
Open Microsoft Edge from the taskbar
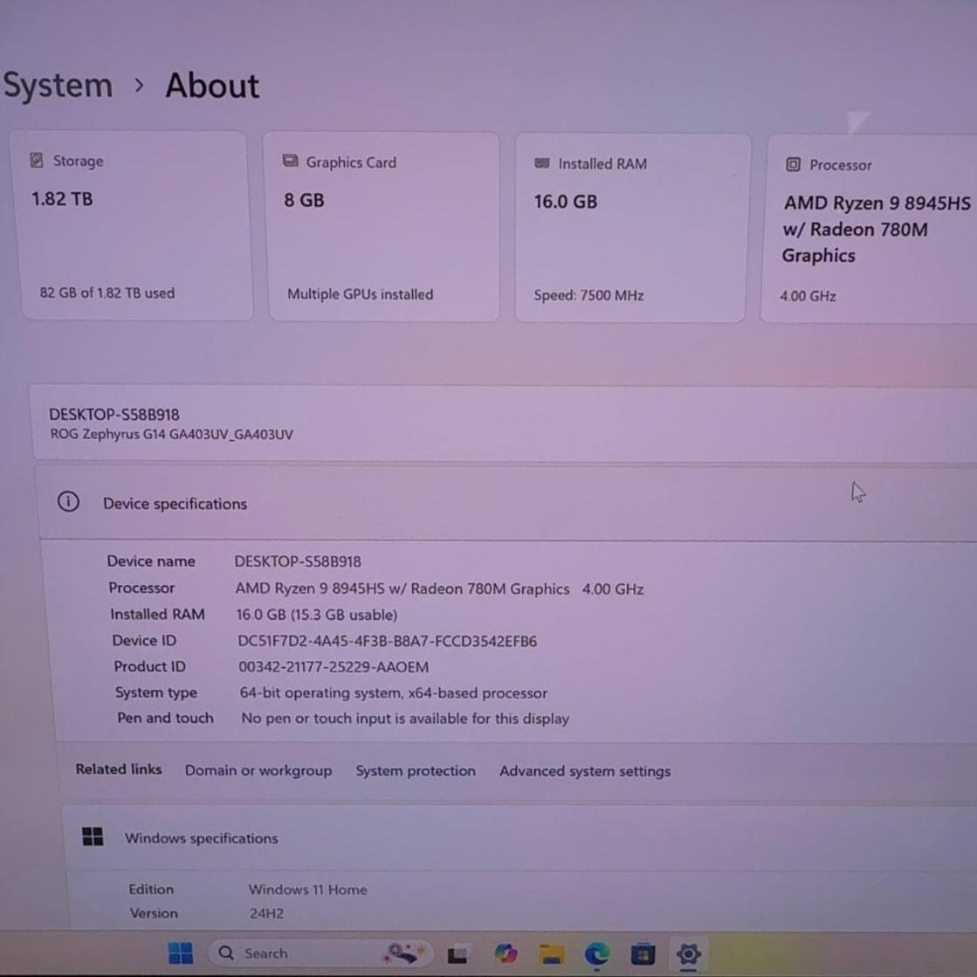click(599, 953)
